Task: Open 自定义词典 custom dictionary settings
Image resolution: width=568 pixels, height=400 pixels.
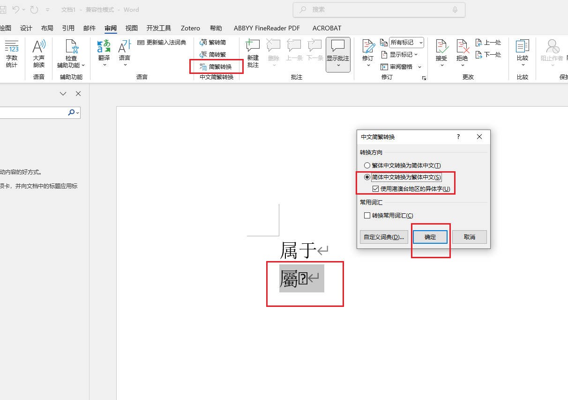Action: 383,237
